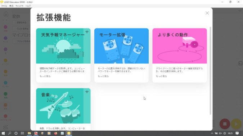Open File Explorer from taskbar
Screen dimensions: 243x136
click(29, 133)
